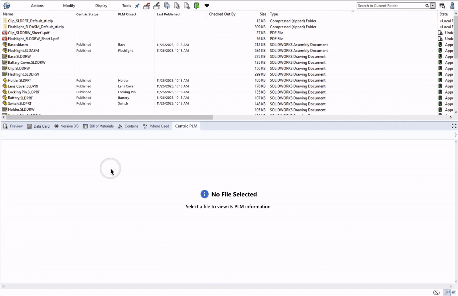This screenshot has height=296, width=458.
Task: Open the Modify menu
Action: (x=69, y=6)
